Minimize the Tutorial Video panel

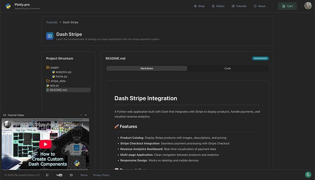[x=81, y=115]
